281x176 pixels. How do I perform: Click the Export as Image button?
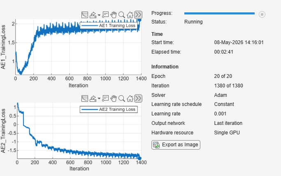pos(176,145)
